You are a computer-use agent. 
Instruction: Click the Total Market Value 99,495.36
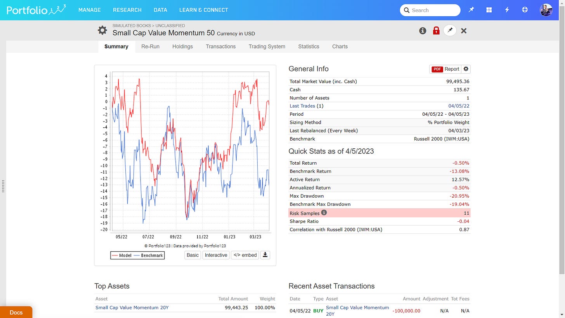(x=458, y=82)
